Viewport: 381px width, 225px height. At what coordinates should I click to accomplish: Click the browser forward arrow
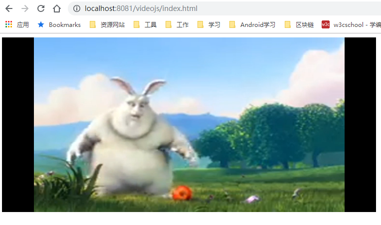[x=25, y=8]
